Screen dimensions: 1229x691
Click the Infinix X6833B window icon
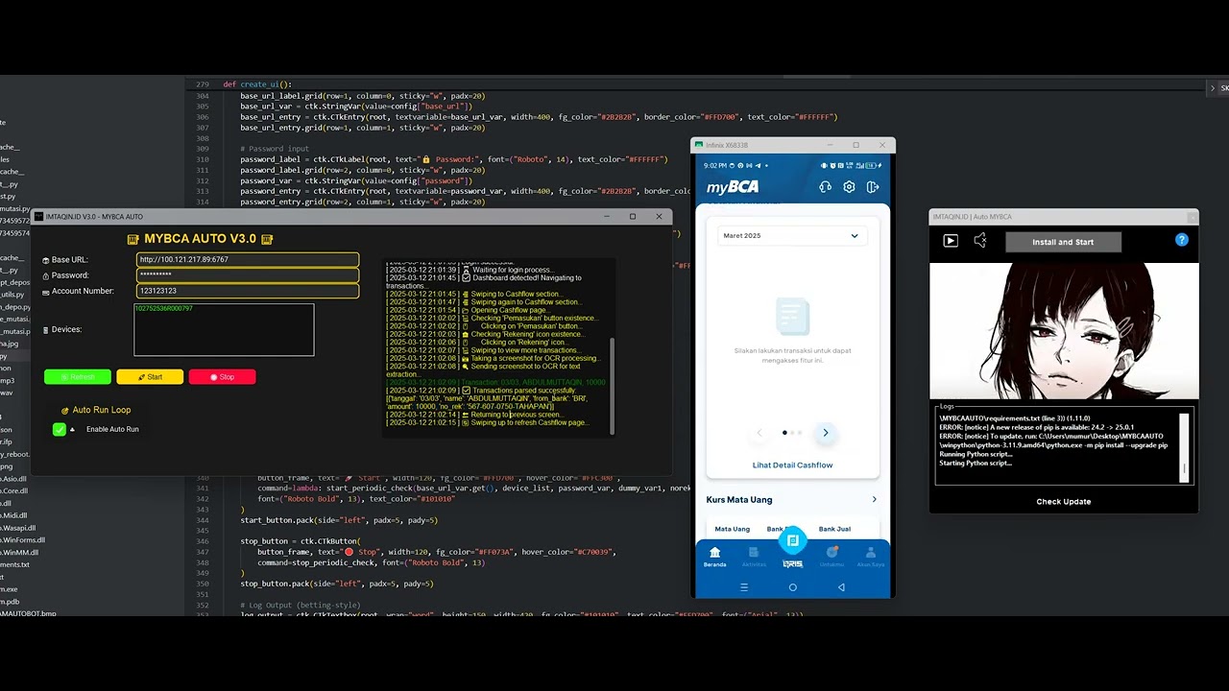tap(699, 146)
